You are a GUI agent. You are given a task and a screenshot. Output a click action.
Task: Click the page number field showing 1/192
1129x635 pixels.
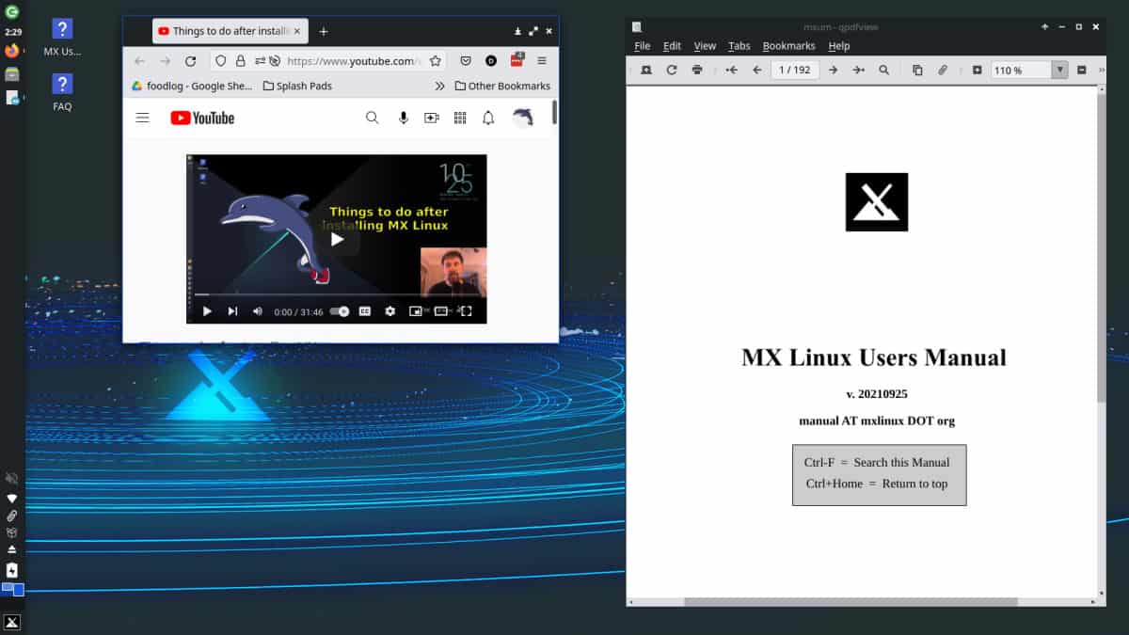pos(796,70)
